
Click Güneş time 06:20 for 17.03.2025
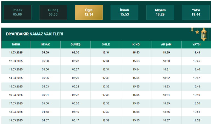(75, 103)
